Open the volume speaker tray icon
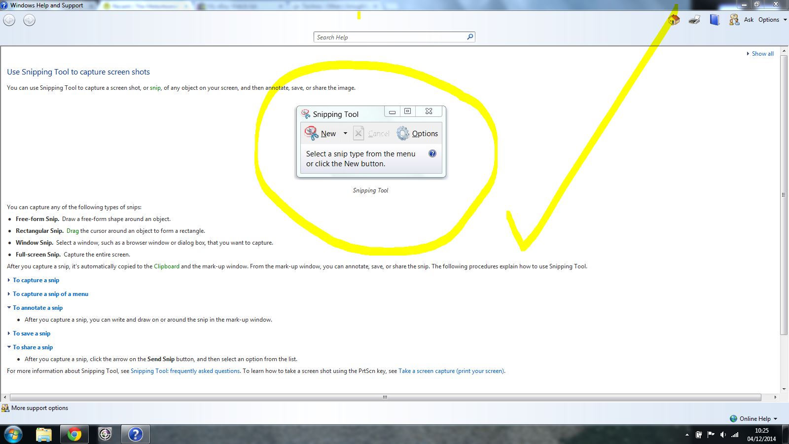This screenshot has height=444, width=789. coord(722,435)
